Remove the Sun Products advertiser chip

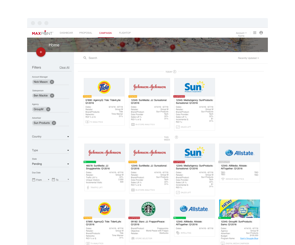coord(54,123)
